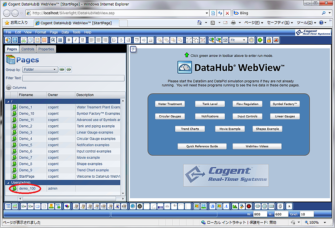Open the Edit menu

pyautogui.click(x=18, y=32)
